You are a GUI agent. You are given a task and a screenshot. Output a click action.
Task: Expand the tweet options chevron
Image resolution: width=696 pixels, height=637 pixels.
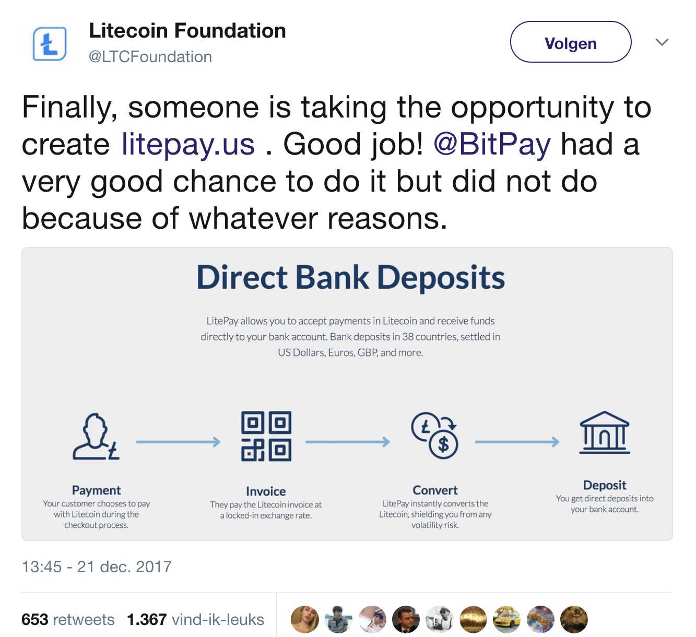(662, 42)
